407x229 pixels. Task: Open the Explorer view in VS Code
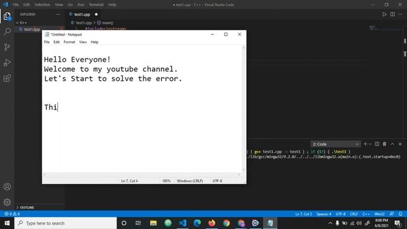click(x=7, y=16)
